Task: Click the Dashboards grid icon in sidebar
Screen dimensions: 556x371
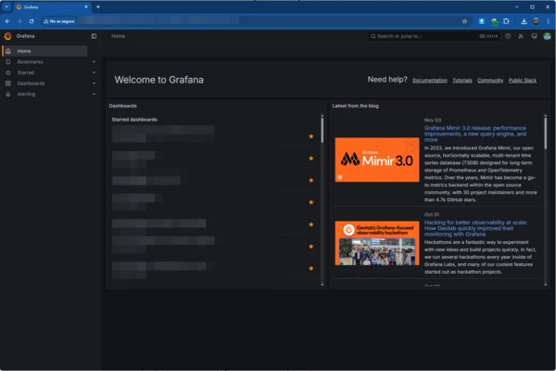Action: 8,83
